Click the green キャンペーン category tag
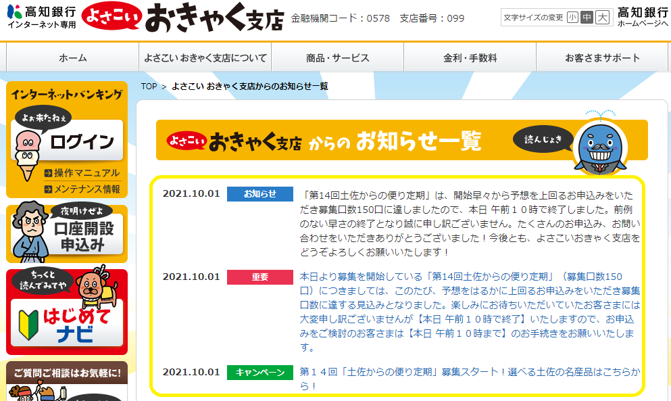This screenshot has height=401, width=671. click(259, 373)
